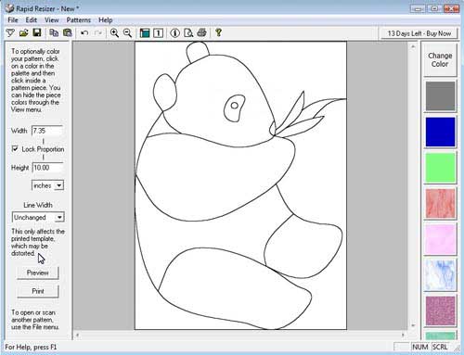Select the dark blue color swatch
This screenshot has width=464, height=355.
[x=440, y=132]
